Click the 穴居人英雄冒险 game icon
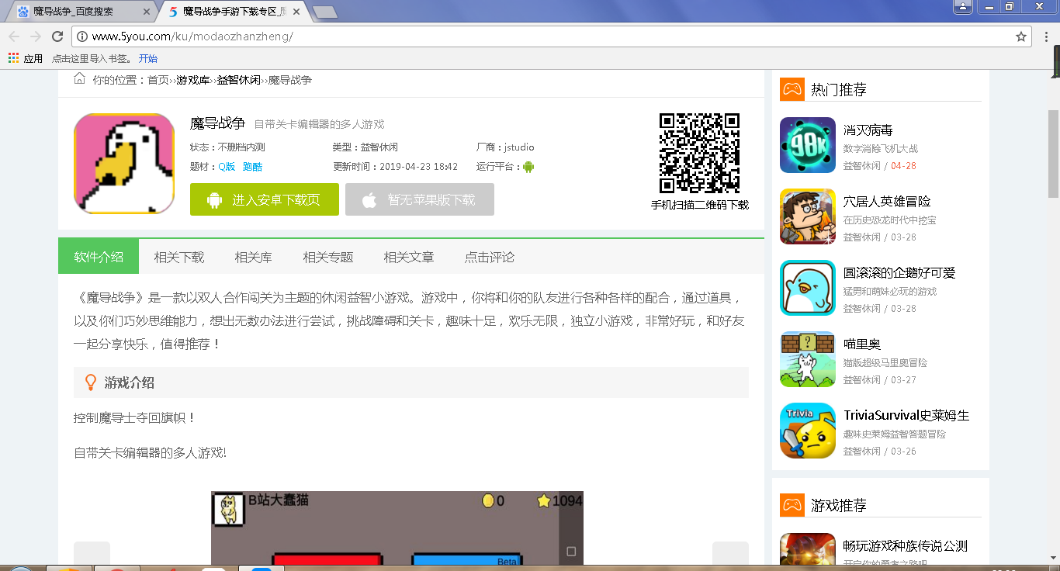 click(x=808, y=216)
